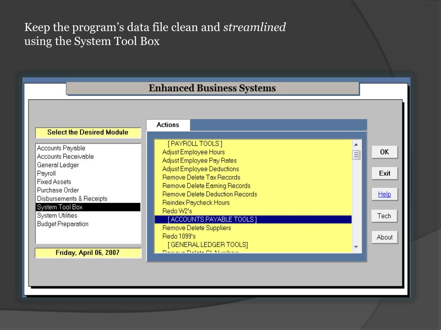
Task: Select Accounts Receivable module
Action: [x=88, y=156]
